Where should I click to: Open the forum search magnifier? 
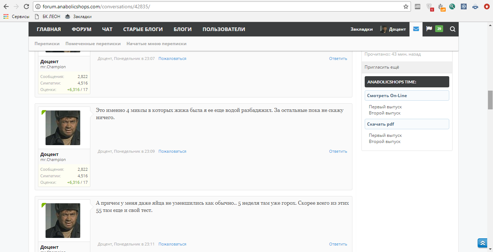(x=453, y=29)
